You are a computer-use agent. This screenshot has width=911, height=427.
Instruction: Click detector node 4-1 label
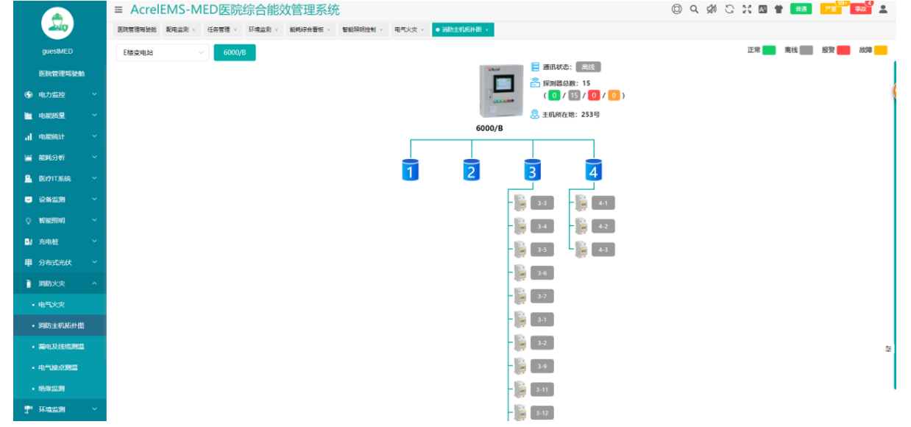(x=603, y=202)
